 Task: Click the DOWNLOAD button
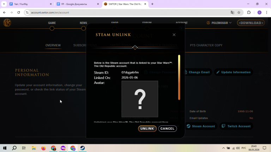pos(251,23)
